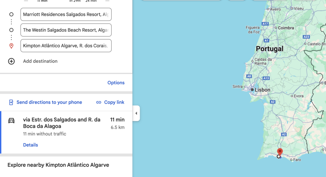Click the car icon on the route card

[x=11, y=121]
